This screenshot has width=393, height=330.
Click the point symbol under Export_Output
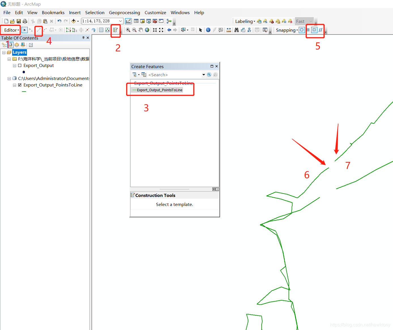(24, 72)
